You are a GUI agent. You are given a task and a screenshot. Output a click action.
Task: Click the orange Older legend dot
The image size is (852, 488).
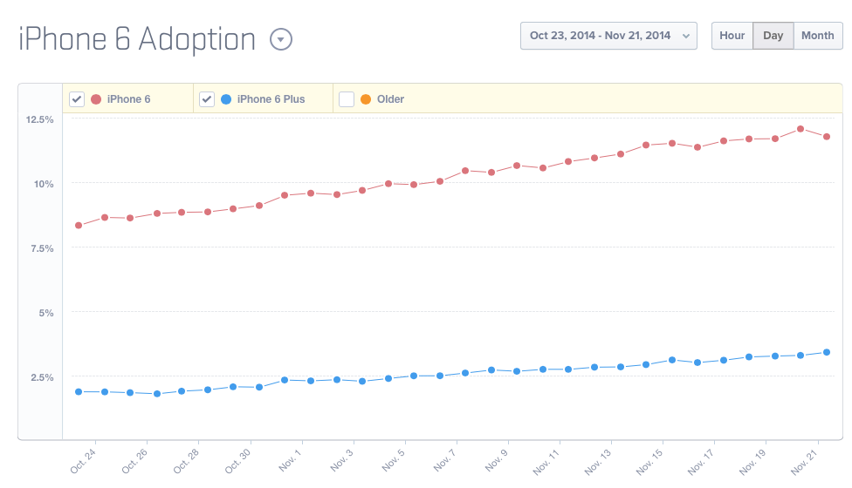[366, 99]
